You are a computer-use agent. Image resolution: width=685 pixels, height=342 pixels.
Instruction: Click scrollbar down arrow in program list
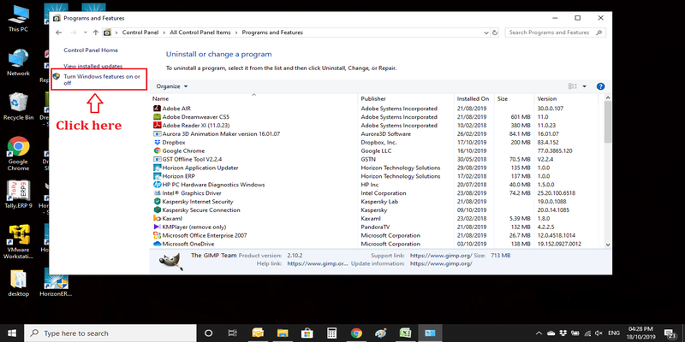(608, 245)
